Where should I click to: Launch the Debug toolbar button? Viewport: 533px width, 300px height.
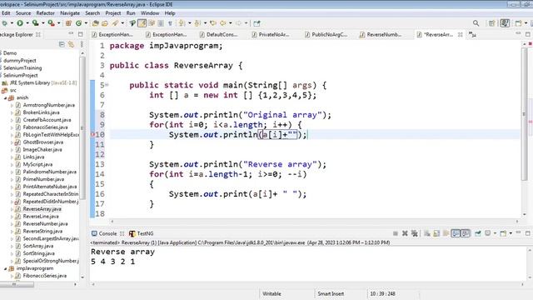coord(4,23)
